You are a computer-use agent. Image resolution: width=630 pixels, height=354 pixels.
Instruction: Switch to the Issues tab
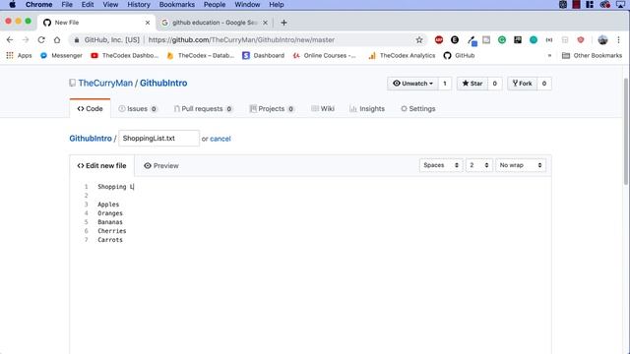tap(138, 109)
